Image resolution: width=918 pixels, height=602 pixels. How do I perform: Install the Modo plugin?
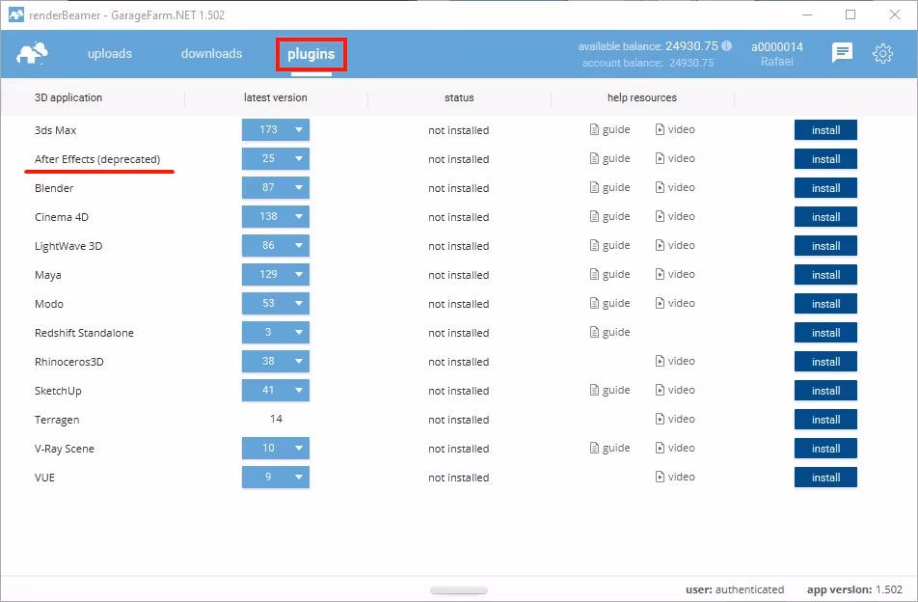click(x=825, y=304)
